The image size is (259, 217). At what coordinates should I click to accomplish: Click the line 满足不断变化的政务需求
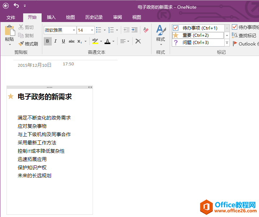coord(44,118)
